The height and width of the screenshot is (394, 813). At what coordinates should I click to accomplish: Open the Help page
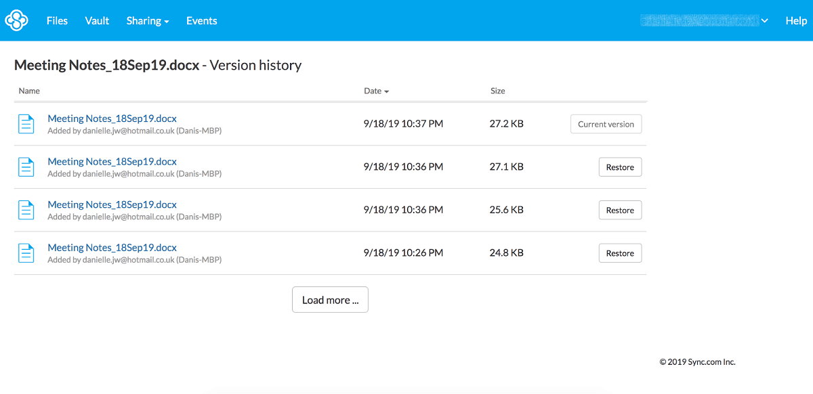coord(796,21)
